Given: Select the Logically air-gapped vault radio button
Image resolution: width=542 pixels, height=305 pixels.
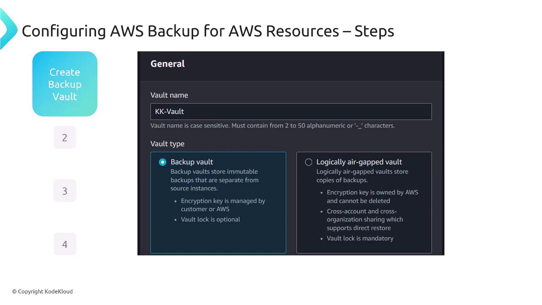Looking at the screenshot, I should [x=309, y=162].
